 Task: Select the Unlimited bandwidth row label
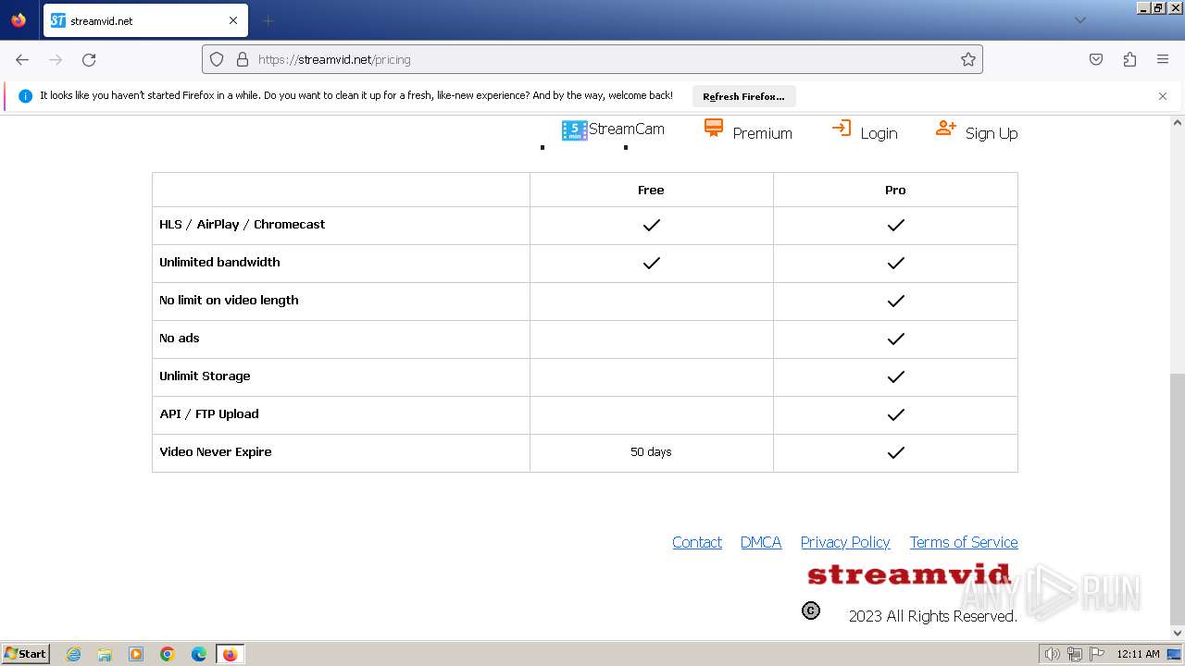pos(219,262)
